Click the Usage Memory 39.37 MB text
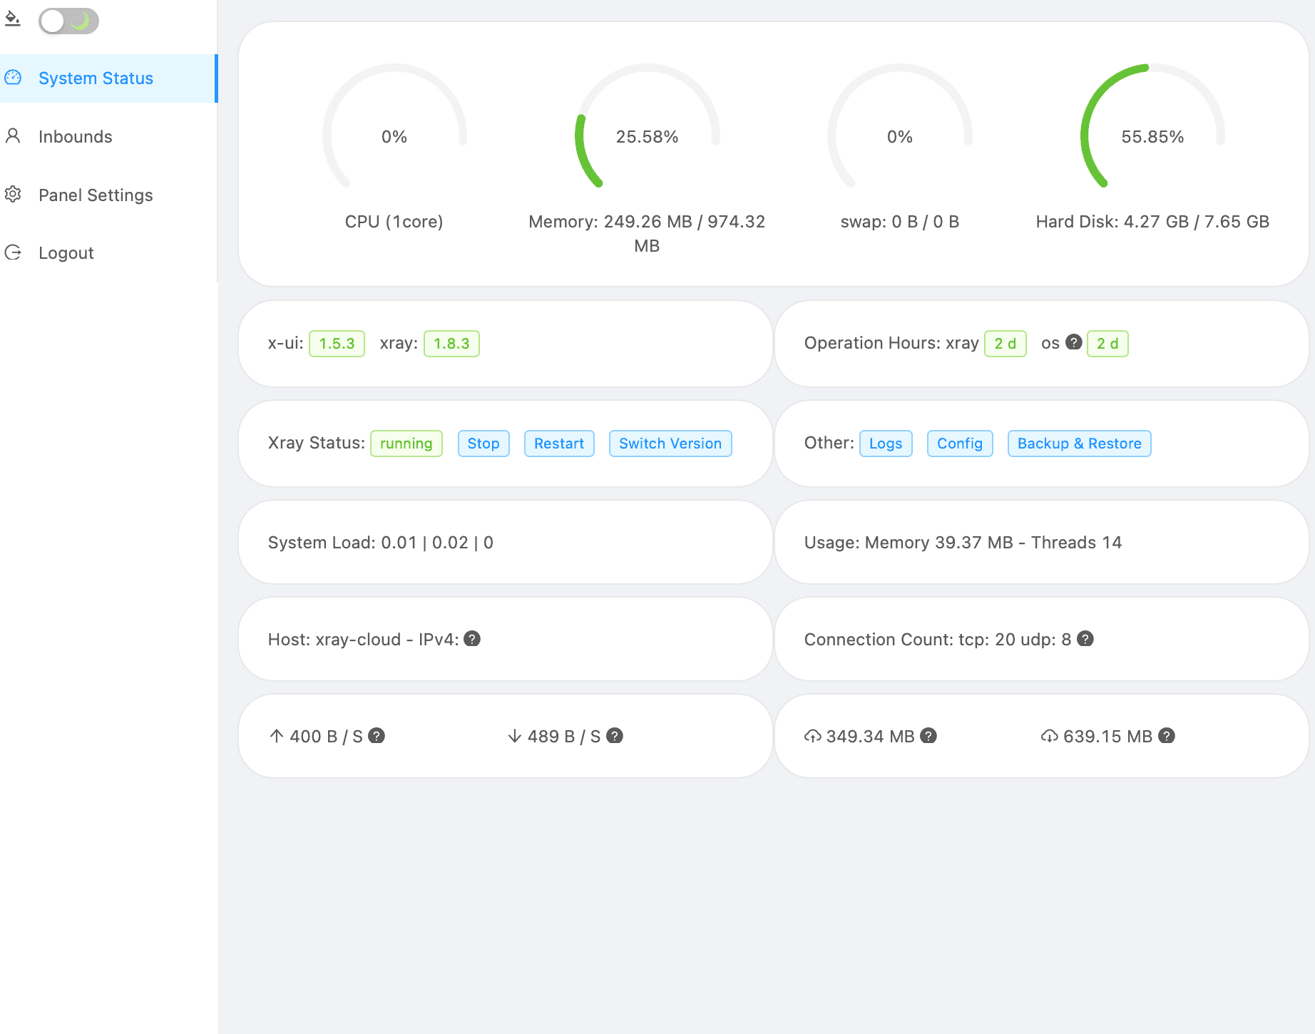Image resolution: width=1315 pixels, height=1034 pixels. click(x=963, y=543)
